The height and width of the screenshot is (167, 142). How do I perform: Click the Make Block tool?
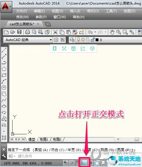(x=4, y=125)
